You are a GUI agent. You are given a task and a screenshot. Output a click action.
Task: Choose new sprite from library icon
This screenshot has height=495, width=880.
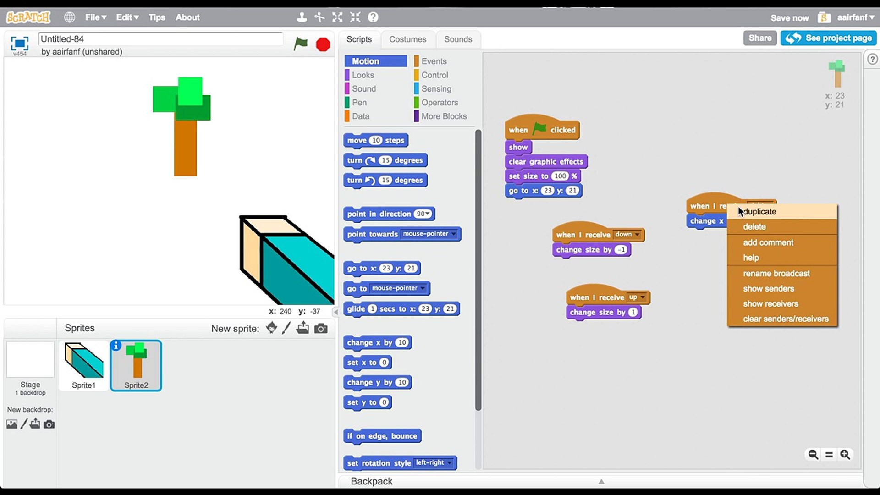(x=271, y=328)
